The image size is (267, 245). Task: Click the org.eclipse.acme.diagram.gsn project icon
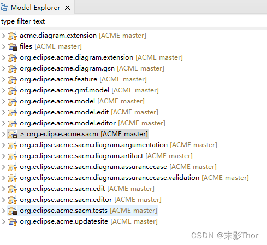(13, 68)
